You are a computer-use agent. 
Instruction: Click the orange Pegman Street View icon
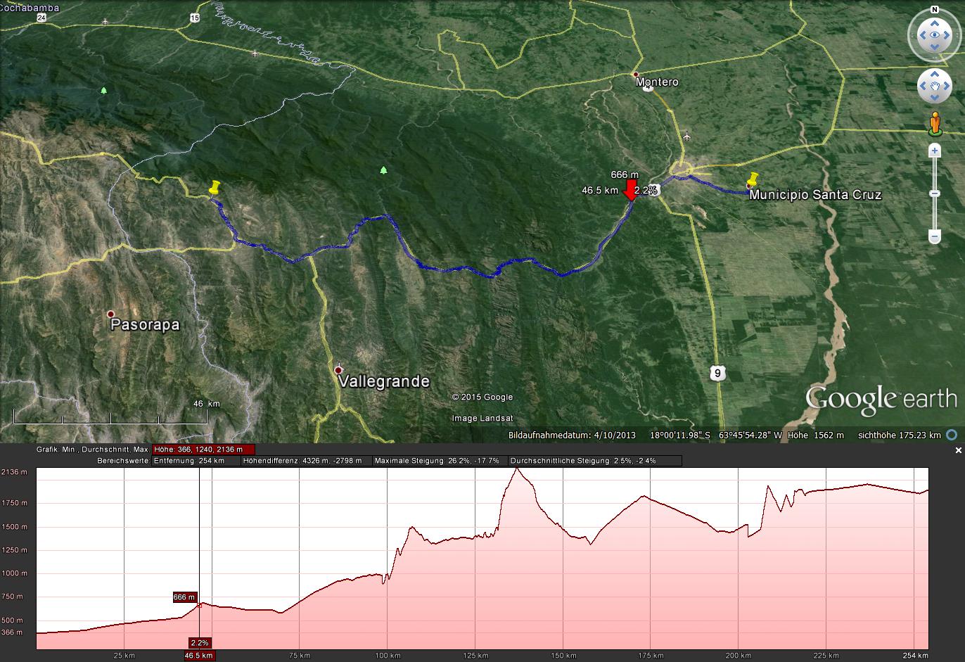934,123
